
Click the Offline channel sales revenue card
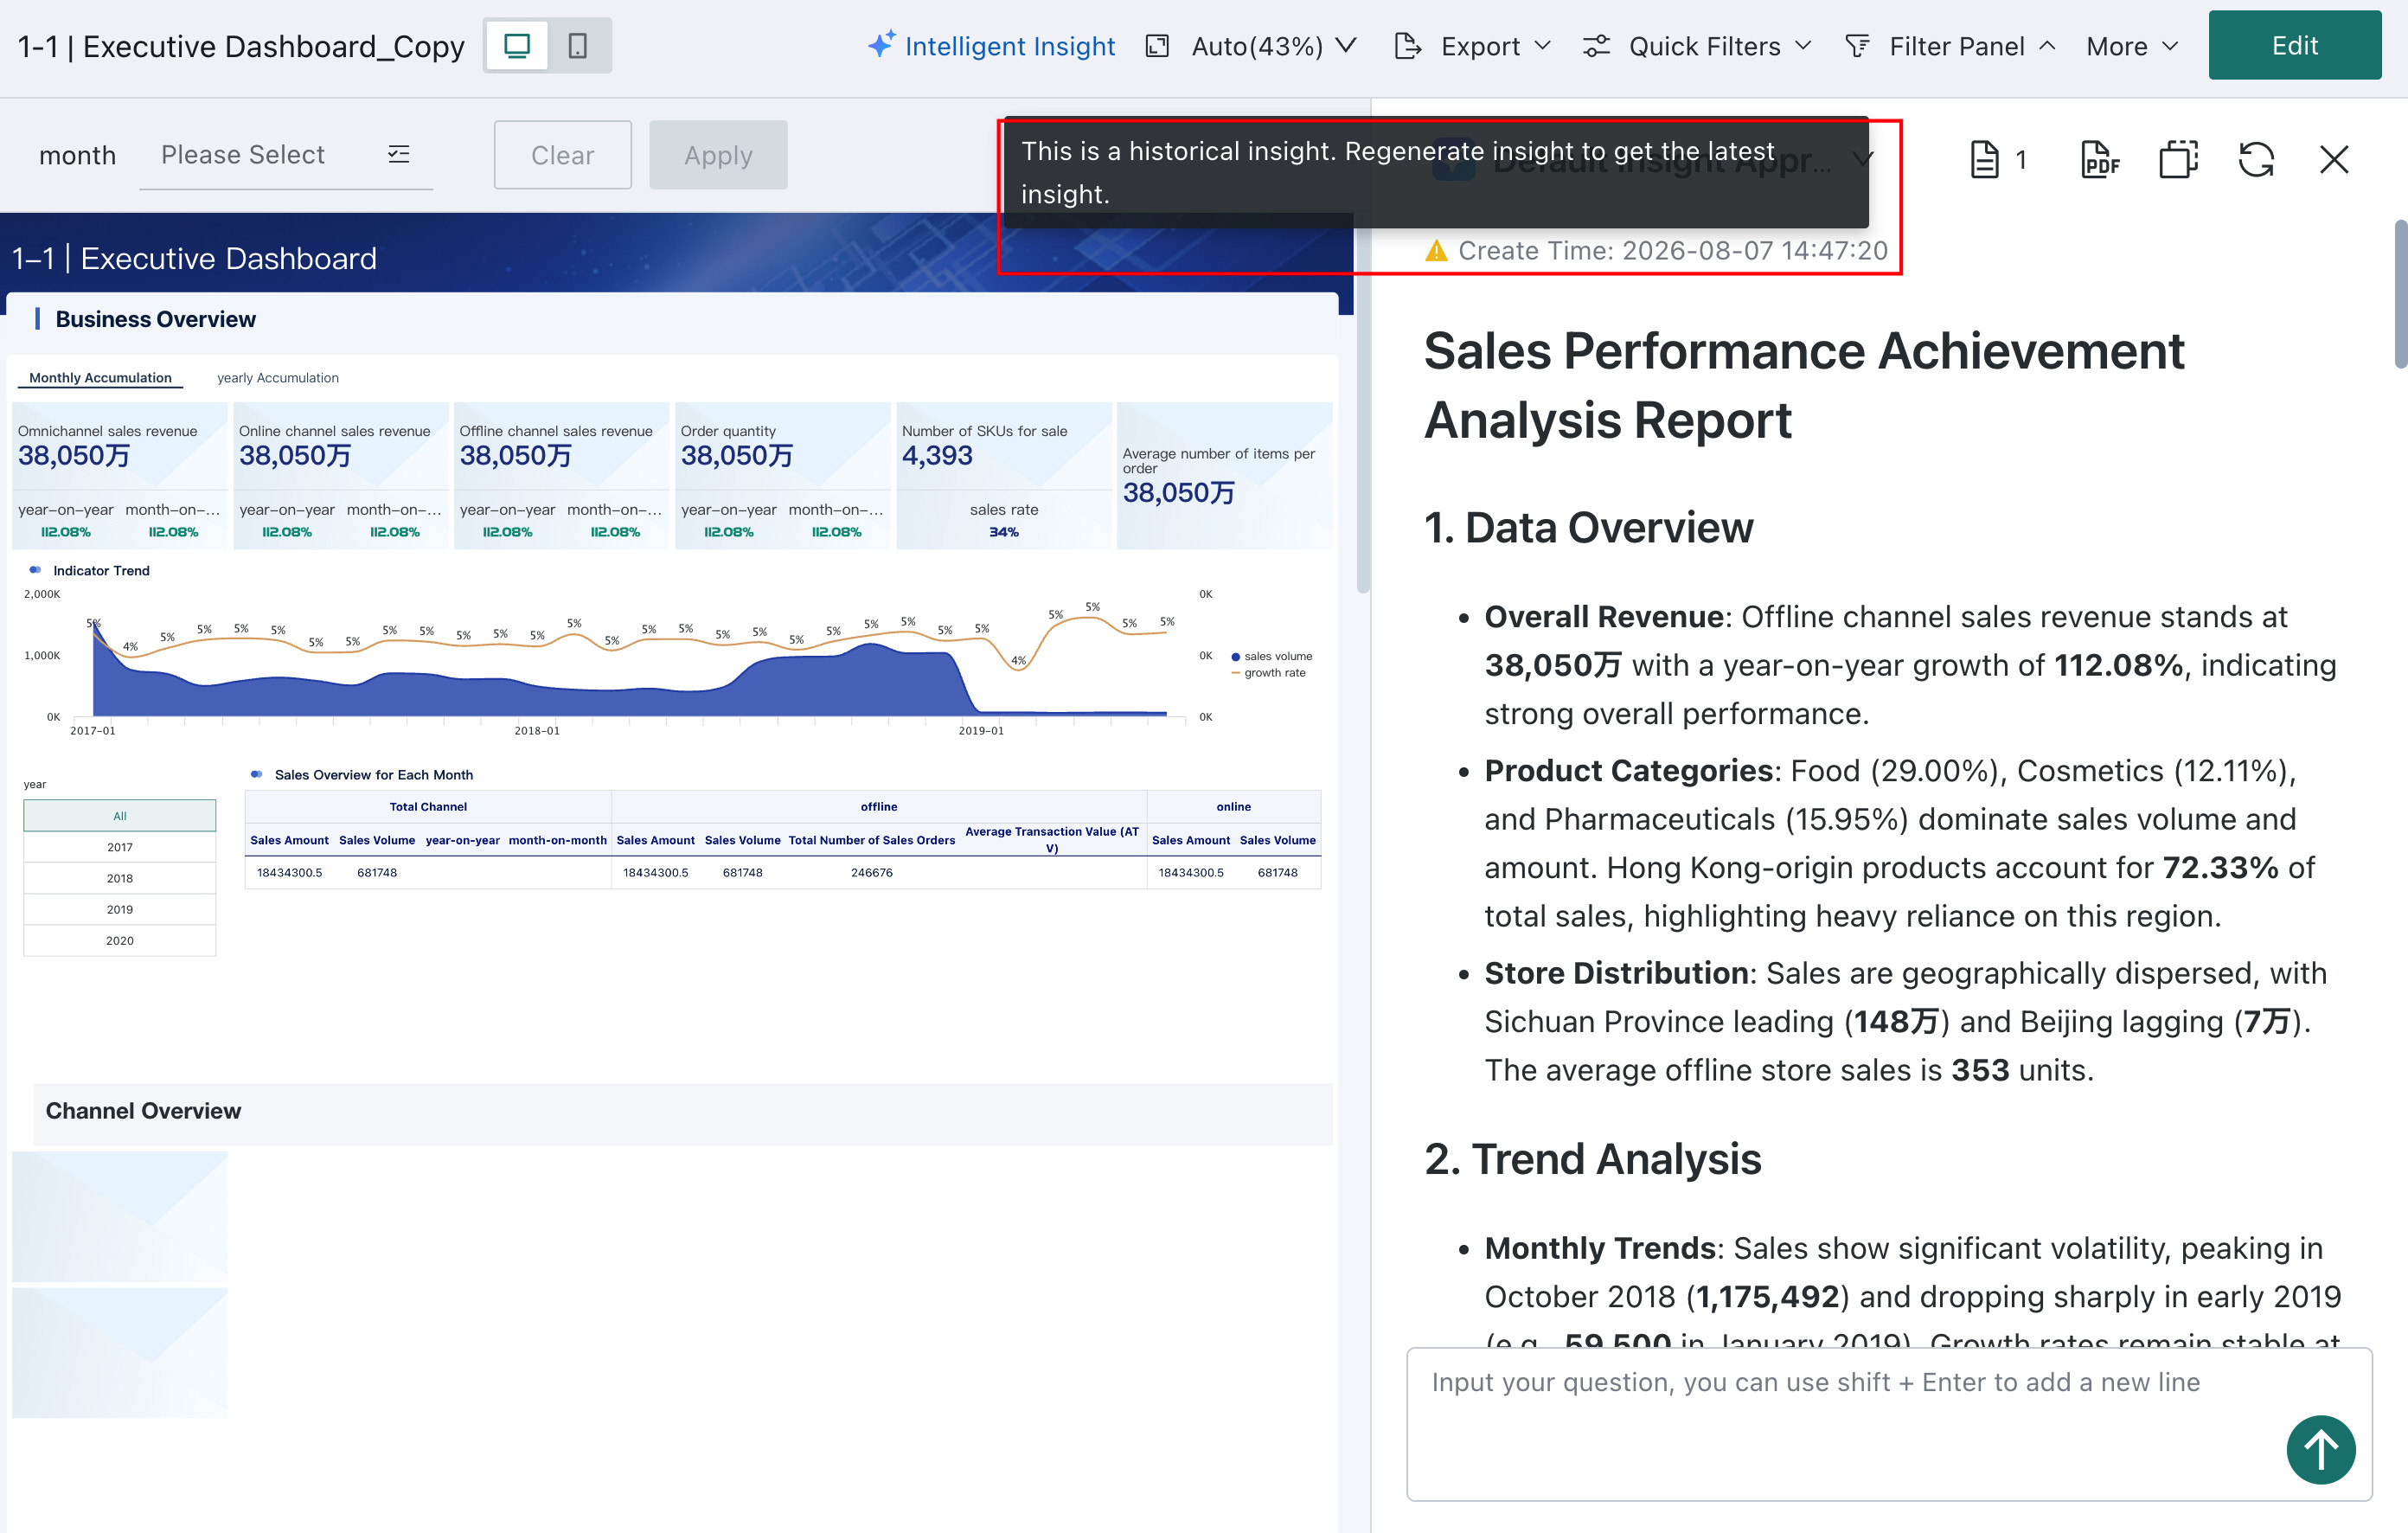(x=562, y=476)
